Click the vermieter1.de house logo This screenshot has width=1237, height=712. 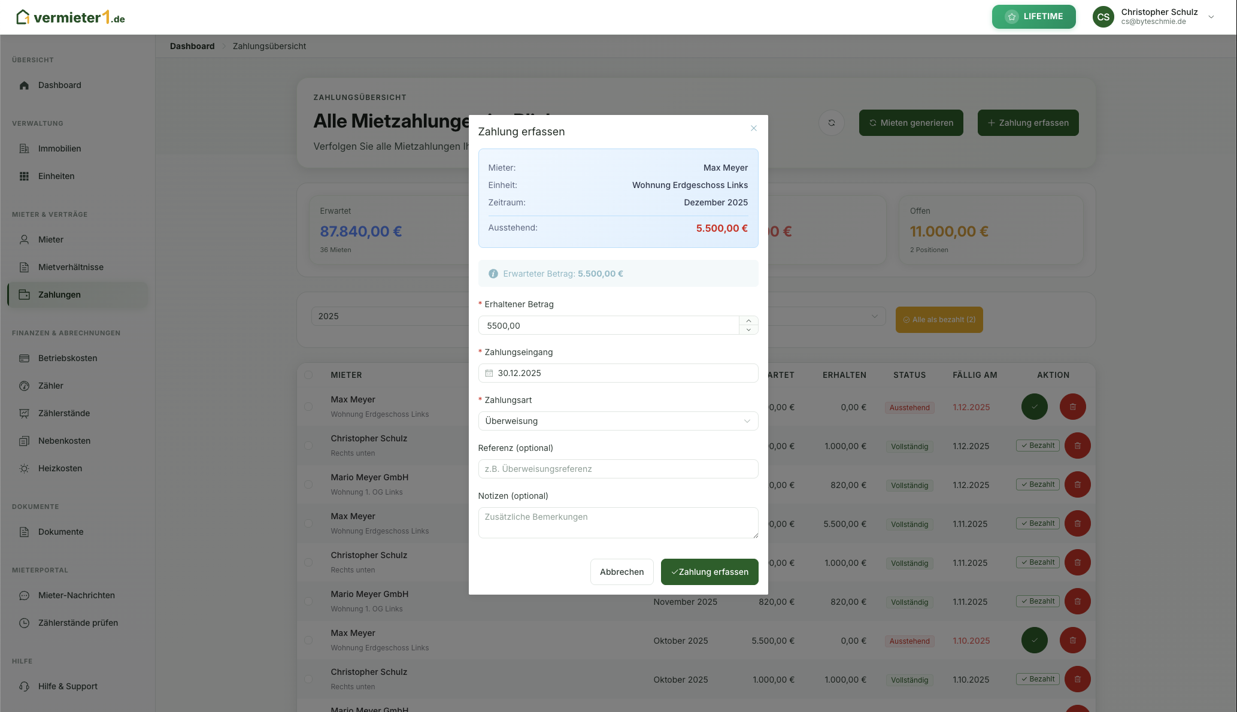tap(23, 17)
